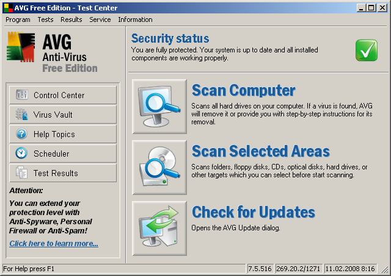
Task: Click the 11.02.2008 8:16 date field
Action: 350,269
